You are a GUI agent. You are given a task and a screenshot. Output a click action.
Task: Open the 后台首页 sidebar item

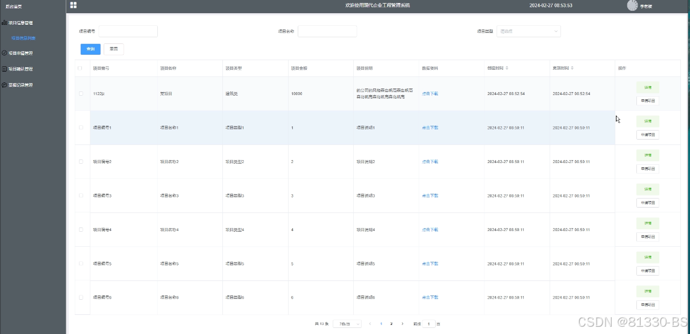(x=14, y=7)
